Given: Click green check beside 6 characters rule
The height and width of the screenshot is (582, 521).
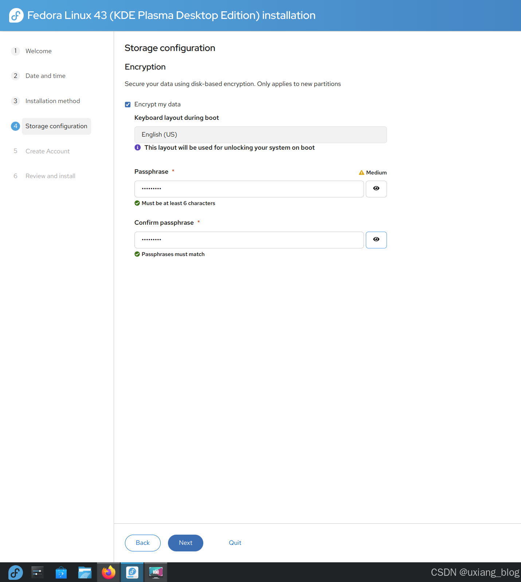Looking at the screenshot, I should tap(137, 203).
